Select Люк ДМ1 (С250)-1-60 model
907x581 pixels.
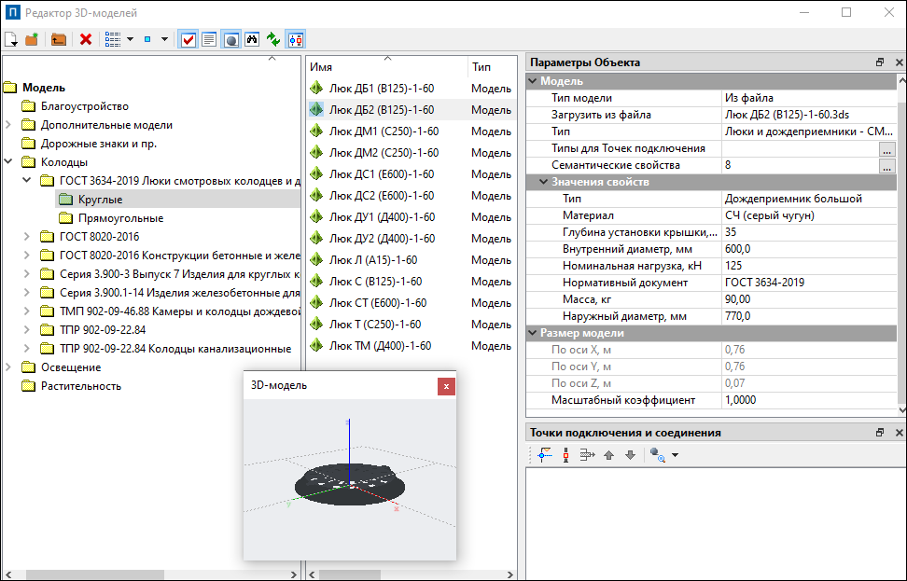coord(384,131)
